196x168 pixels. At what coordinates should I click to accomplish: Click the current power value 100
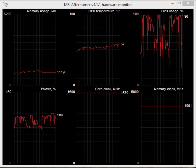click(60, 115)
